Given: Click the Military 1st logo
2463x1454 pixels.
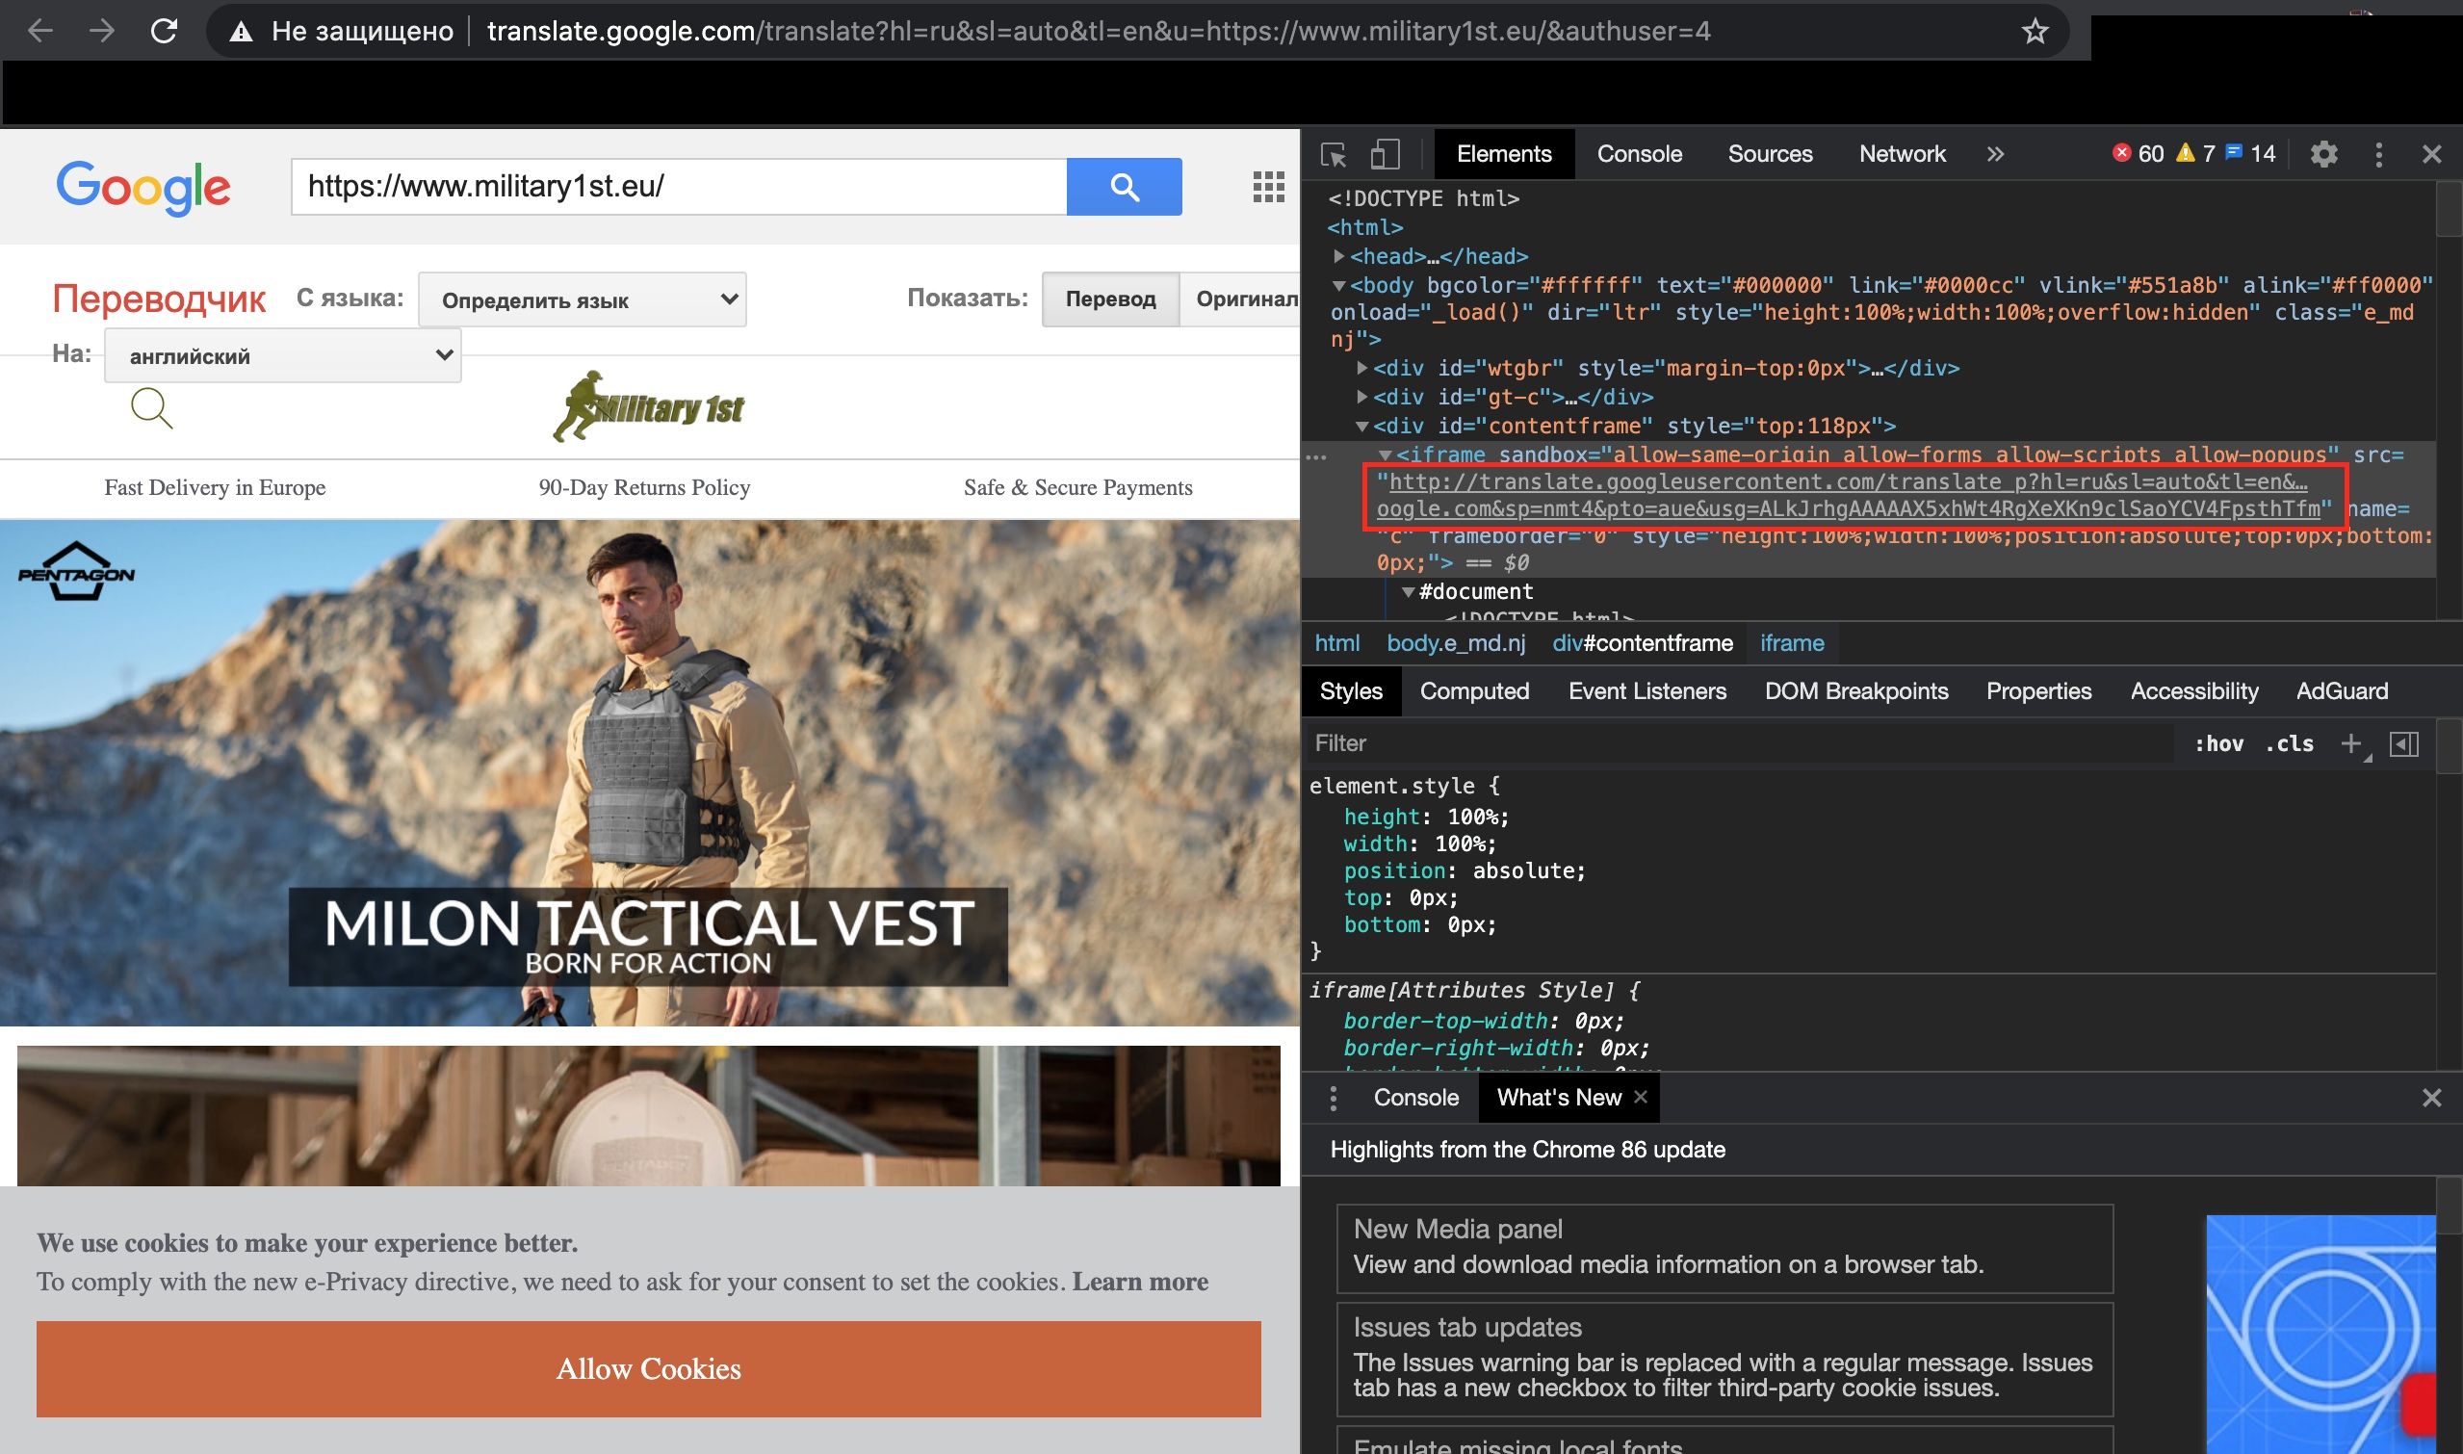Looking at the screenshot, I should pos(649,406).
